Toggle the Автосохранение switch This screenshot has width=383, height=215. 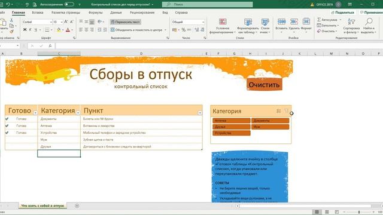coord(69,4)
